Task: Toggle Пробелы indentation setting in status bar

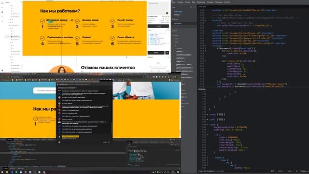Action: (304, 171)
